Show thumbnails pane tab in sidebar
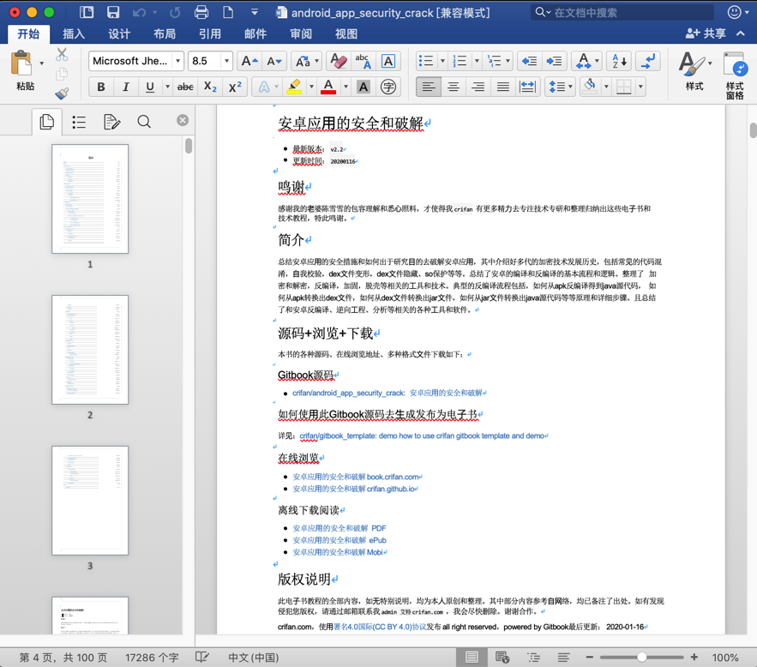This screenshot has height=667, width=757. (x=47, y=122)
